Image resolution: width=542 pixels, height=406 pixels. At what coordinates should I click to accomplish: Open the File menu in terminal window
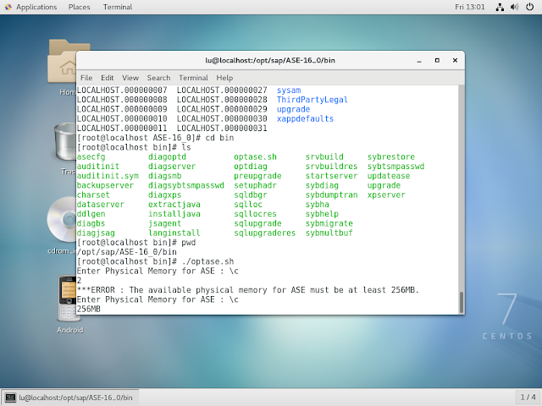pos(86,78)
